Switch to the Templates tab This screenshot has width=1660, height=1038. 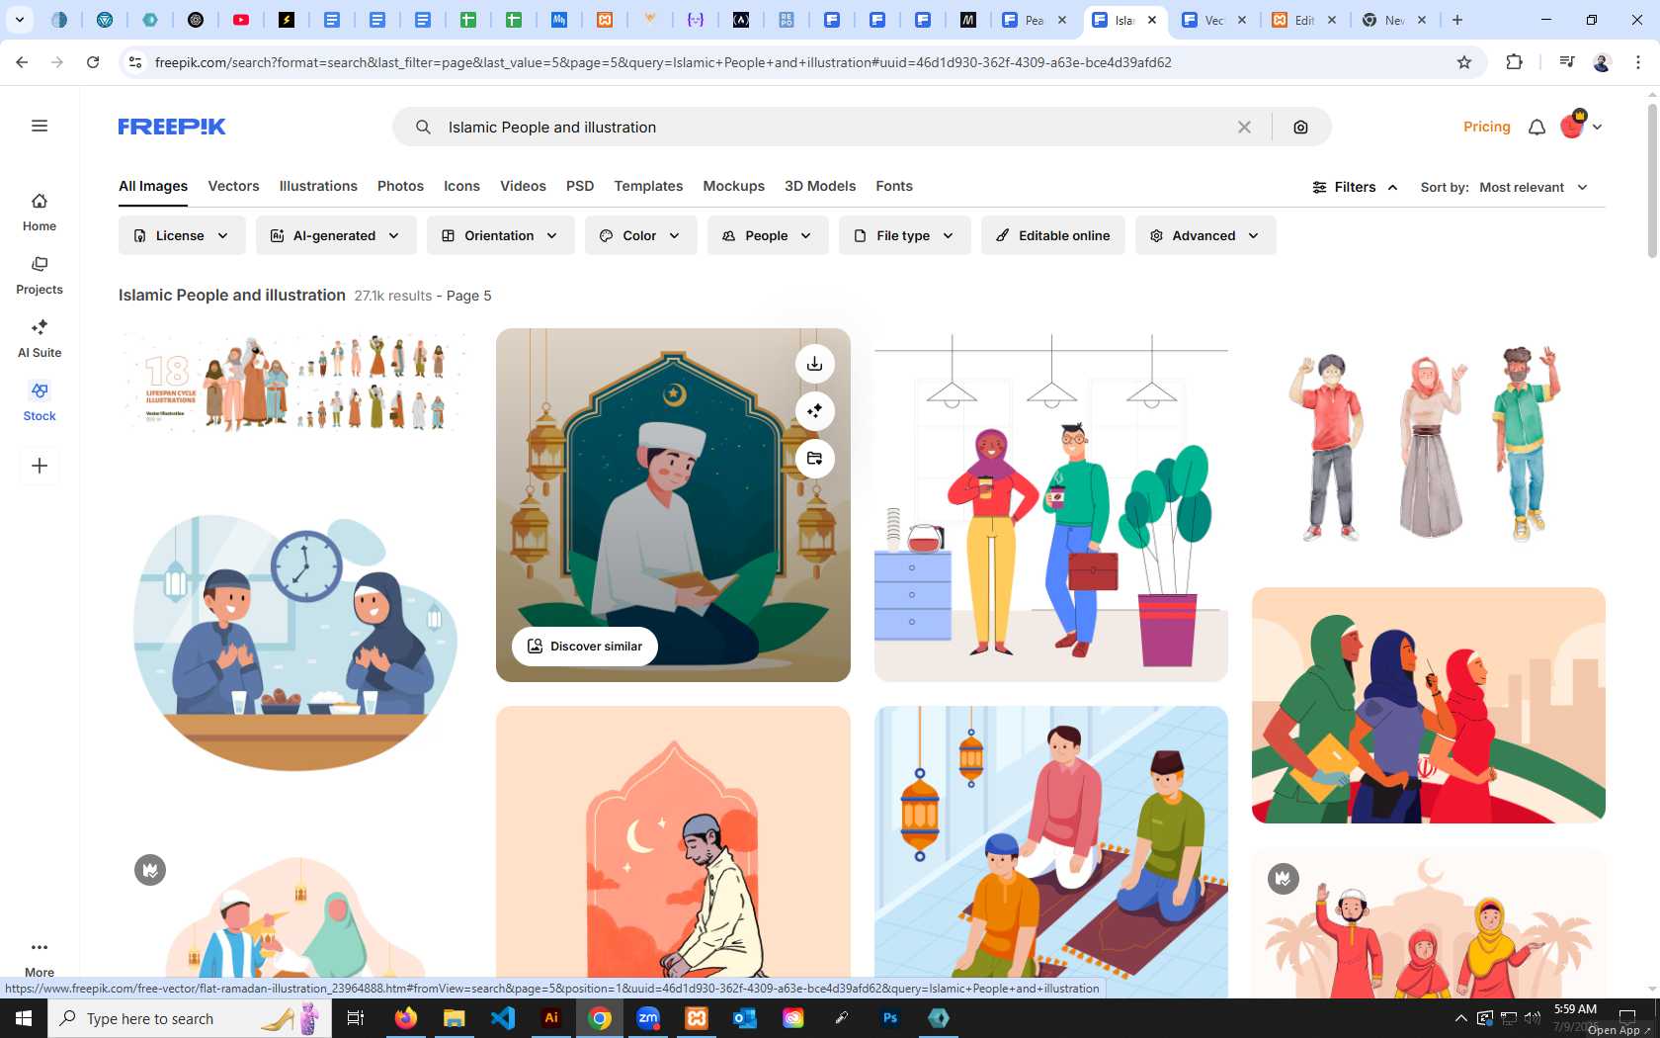coord(648,186)
